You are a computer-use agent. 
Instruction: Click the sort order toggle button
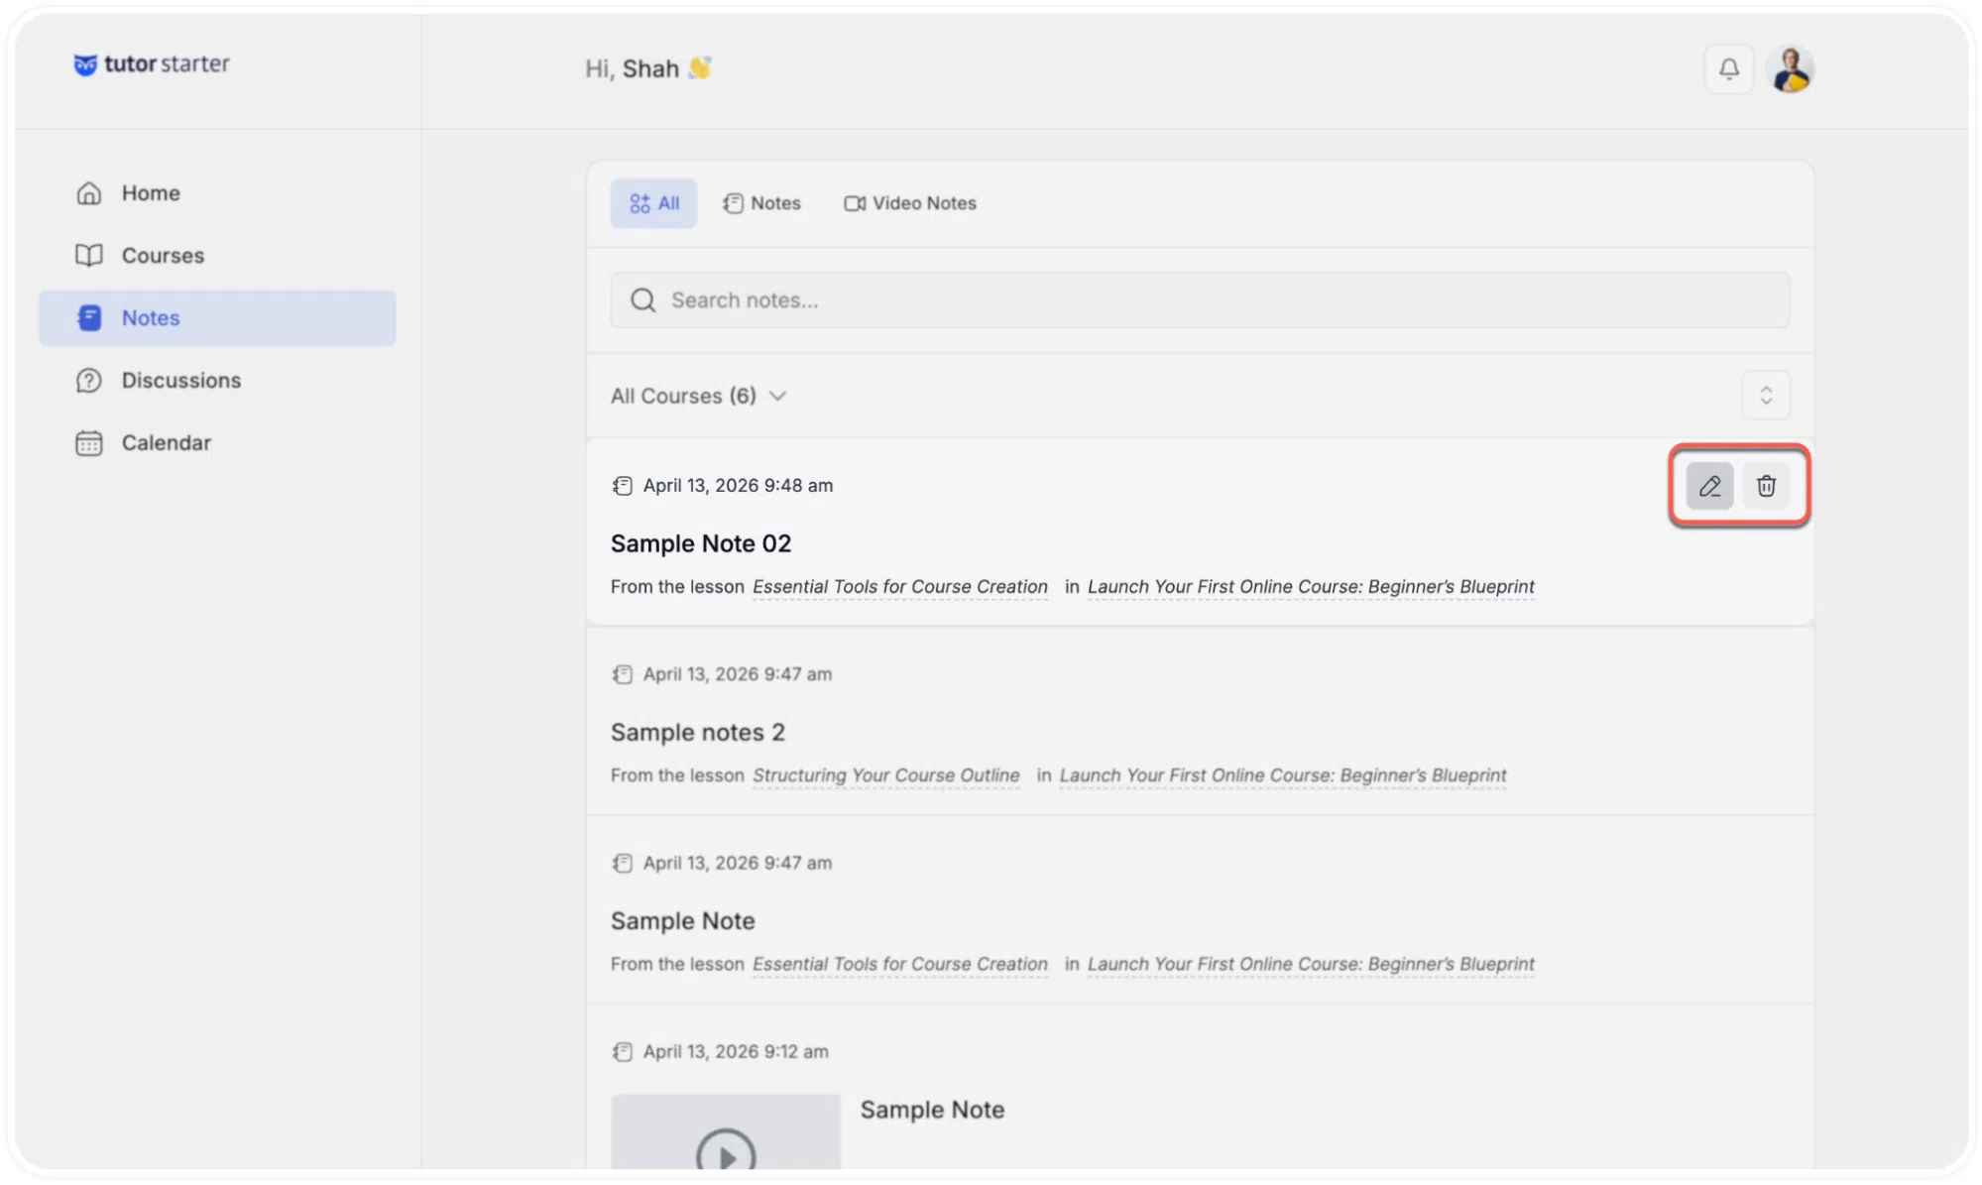1766,396
